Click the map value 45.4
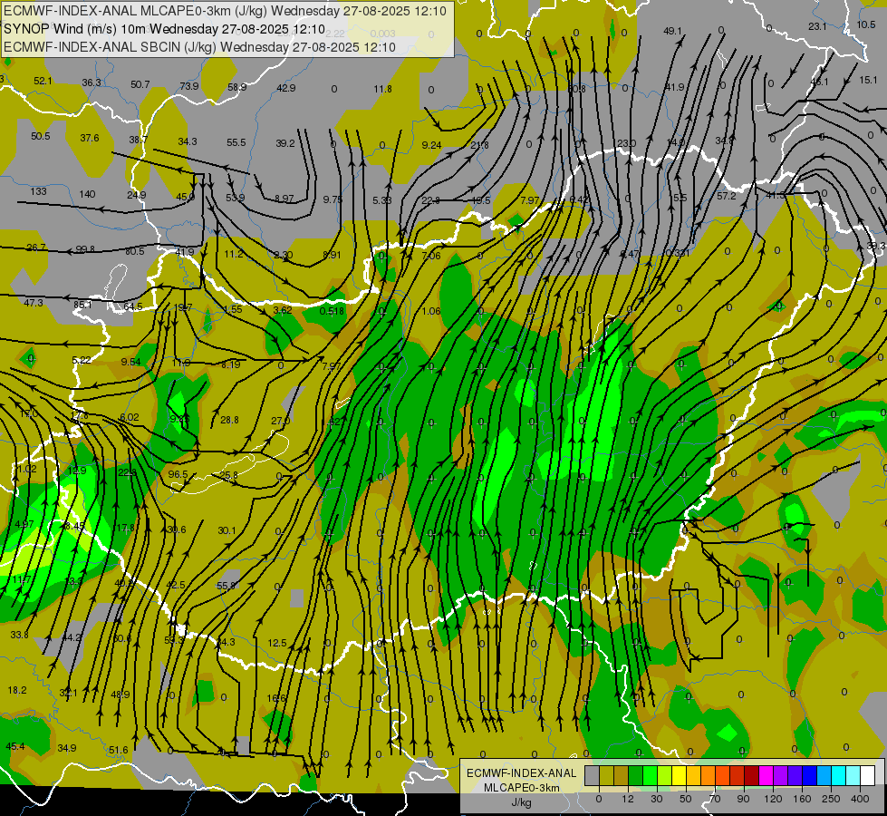Image resolution: width=887 pixels, height=816 pixels. point(15,746)
